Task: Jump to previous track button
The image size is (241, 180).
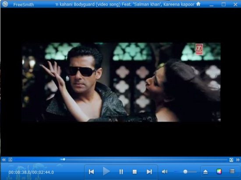Action: (x=91, y=172)
